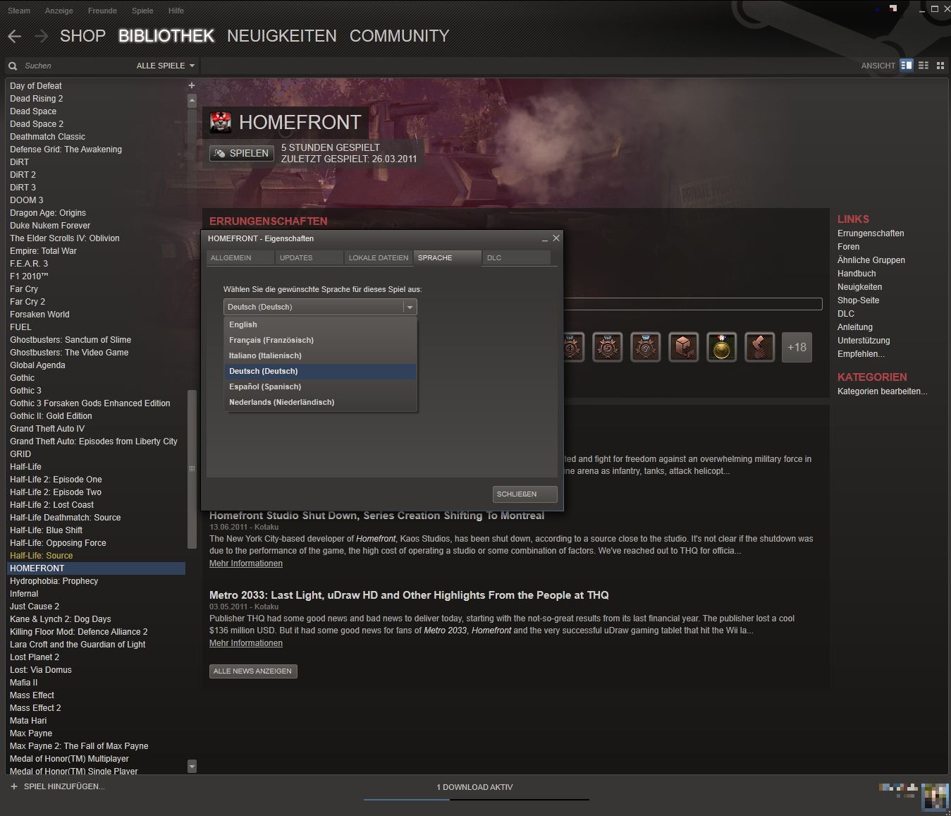Minimize the Homefront Eigenschaften dialog

(545, 239)
